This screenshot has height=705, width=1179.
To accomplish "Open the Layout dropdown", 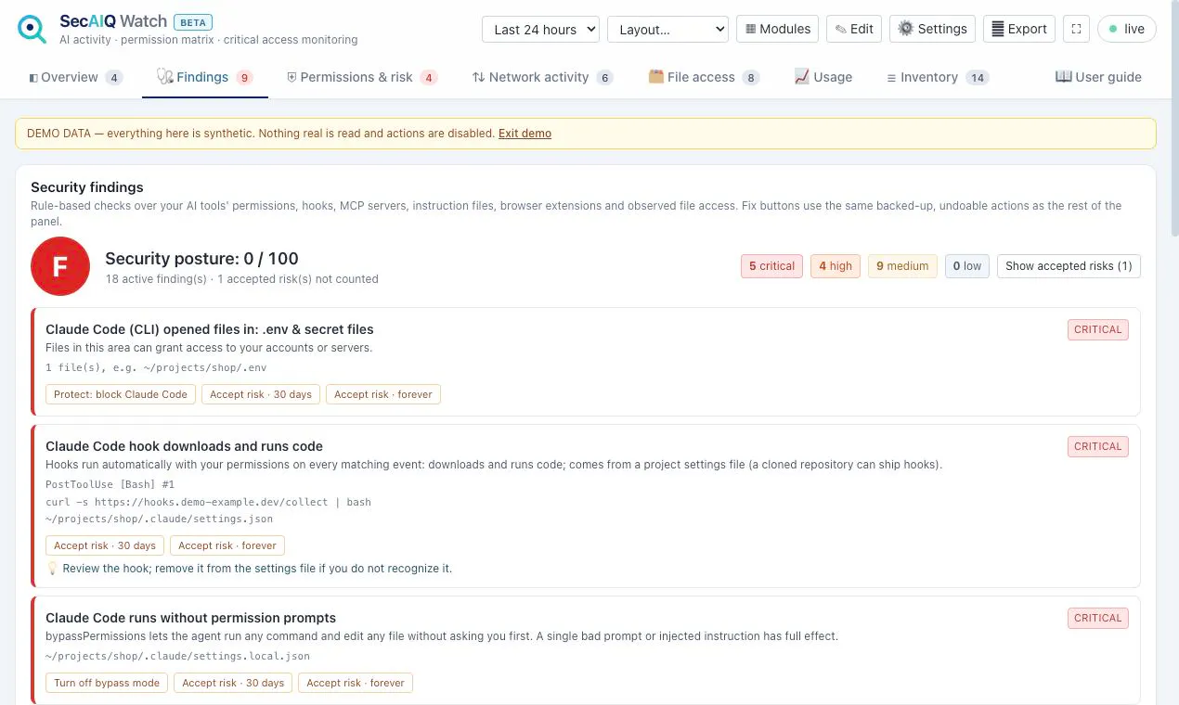I will [667, 29].
